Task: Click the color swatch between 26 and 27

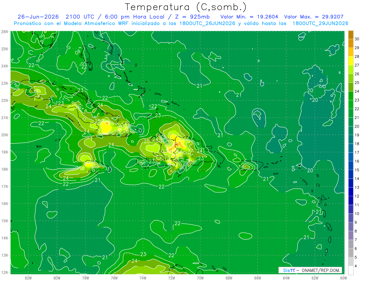Action: [351, 70]
